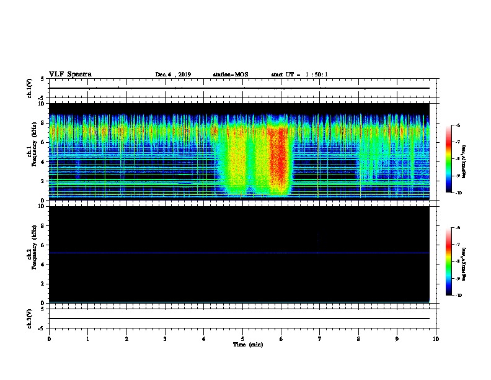Image resolution: width=491 pixels, height=380 pixels.
Task: Click the ch.1 spectrogram color scale bar
Action: [x=449, y=159]
